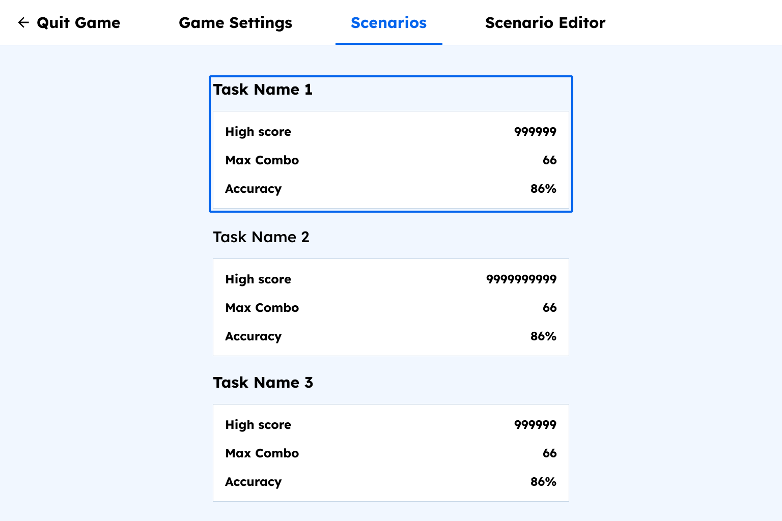Switch to the Scenario Editor tab

click(x=545, y=22)
